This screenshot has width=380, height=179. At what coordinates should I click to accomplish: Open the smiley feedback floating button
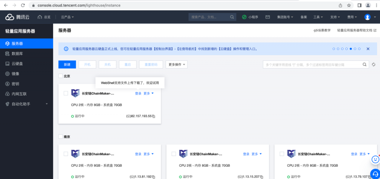pos(376,159)
